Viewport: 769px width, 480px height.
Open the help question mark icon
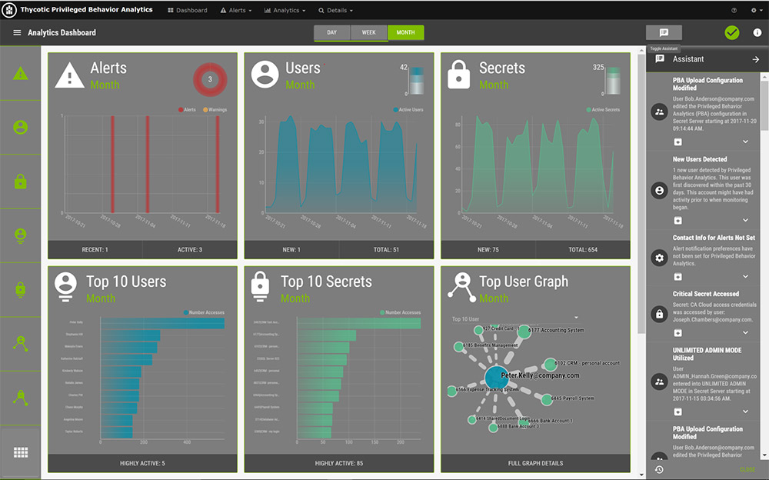[x=734, y=10]
